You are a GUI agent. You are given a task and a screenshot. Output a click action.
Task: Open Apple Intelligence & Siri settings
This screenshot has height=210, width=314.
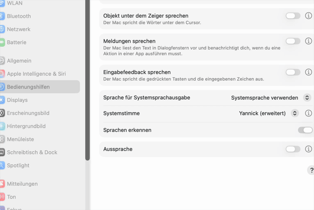tap(36, 74)
